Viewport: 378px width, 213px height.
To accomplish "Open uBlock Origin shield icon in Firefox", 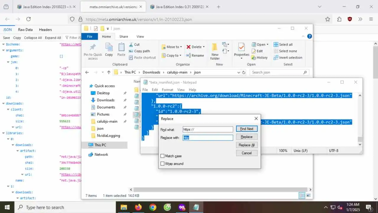I will click(350, 19).
